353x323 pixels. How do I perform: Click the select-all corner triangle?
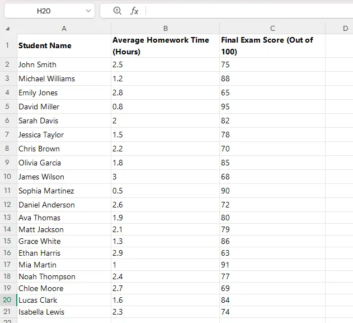tap(7, 29)
